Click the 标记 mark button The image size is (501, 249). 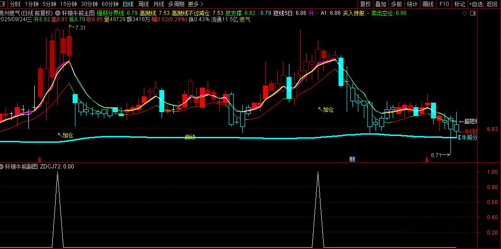[460, 4]
